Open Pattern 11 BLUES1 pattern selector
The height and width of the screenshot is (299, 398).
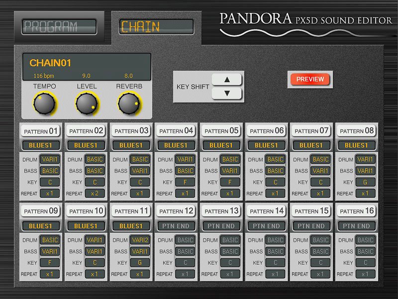131,226
